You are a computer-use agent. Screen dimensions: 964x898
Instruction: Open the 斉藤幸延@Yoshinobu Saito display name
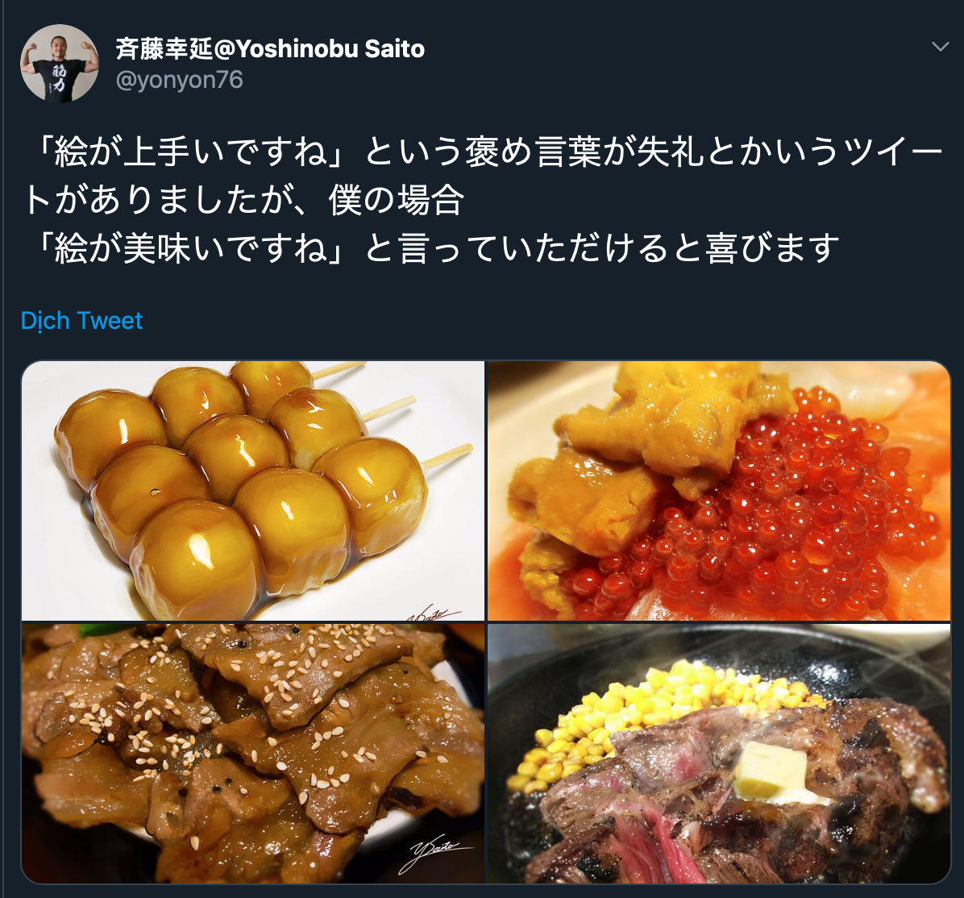271,48
